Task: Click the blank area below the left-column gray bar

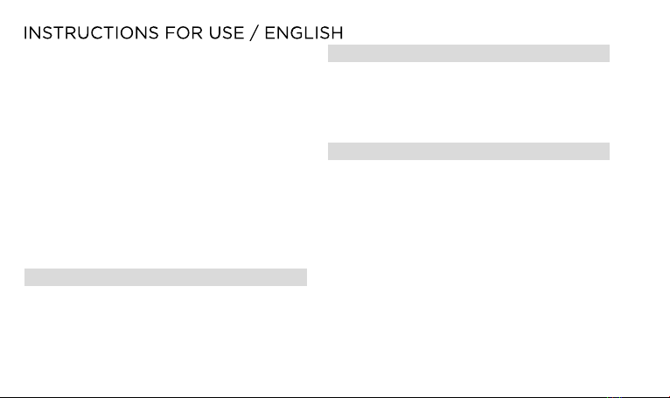Action: [166, 341]
